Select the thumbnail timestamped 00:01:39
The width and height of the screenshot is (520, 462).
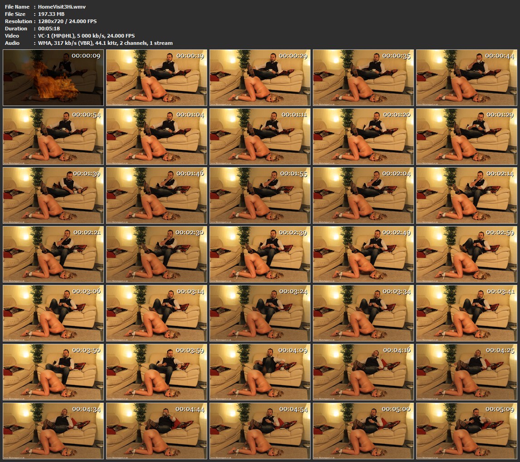coord(53,196)
